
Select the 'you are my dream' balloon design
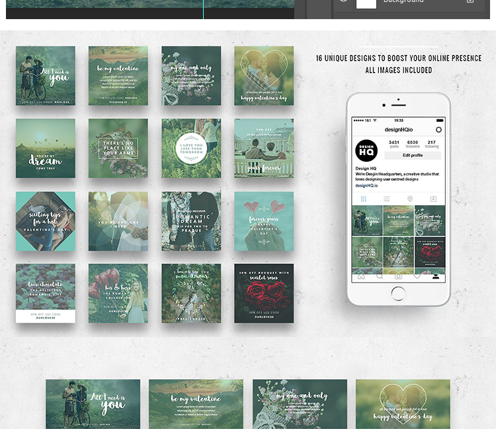[46, 148]
